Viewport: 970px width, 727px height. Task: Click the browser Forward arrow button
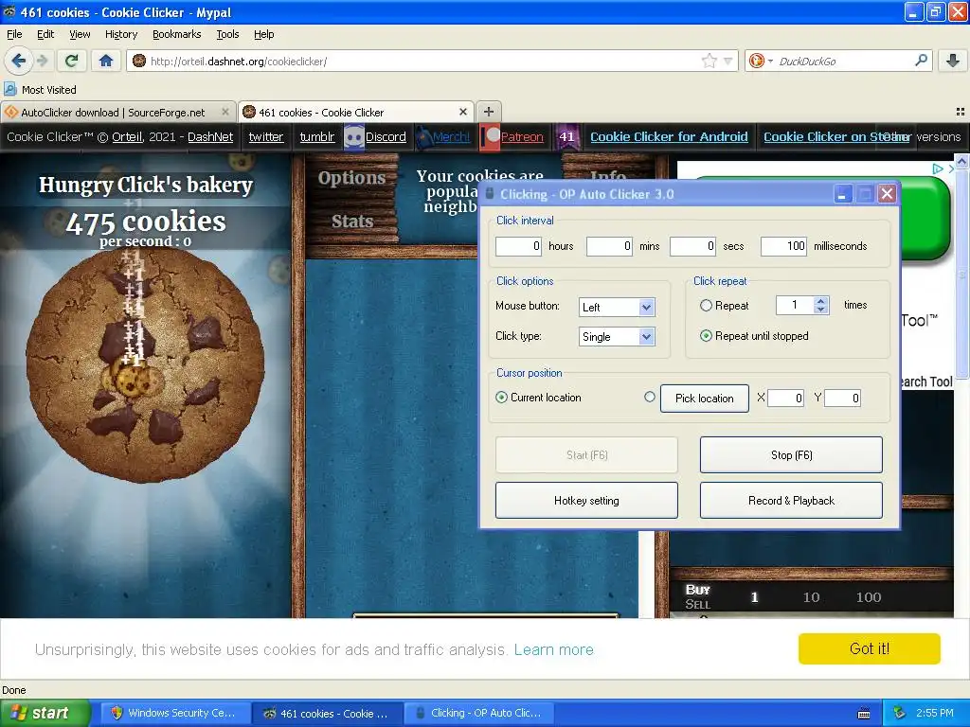tap(42, 61)
